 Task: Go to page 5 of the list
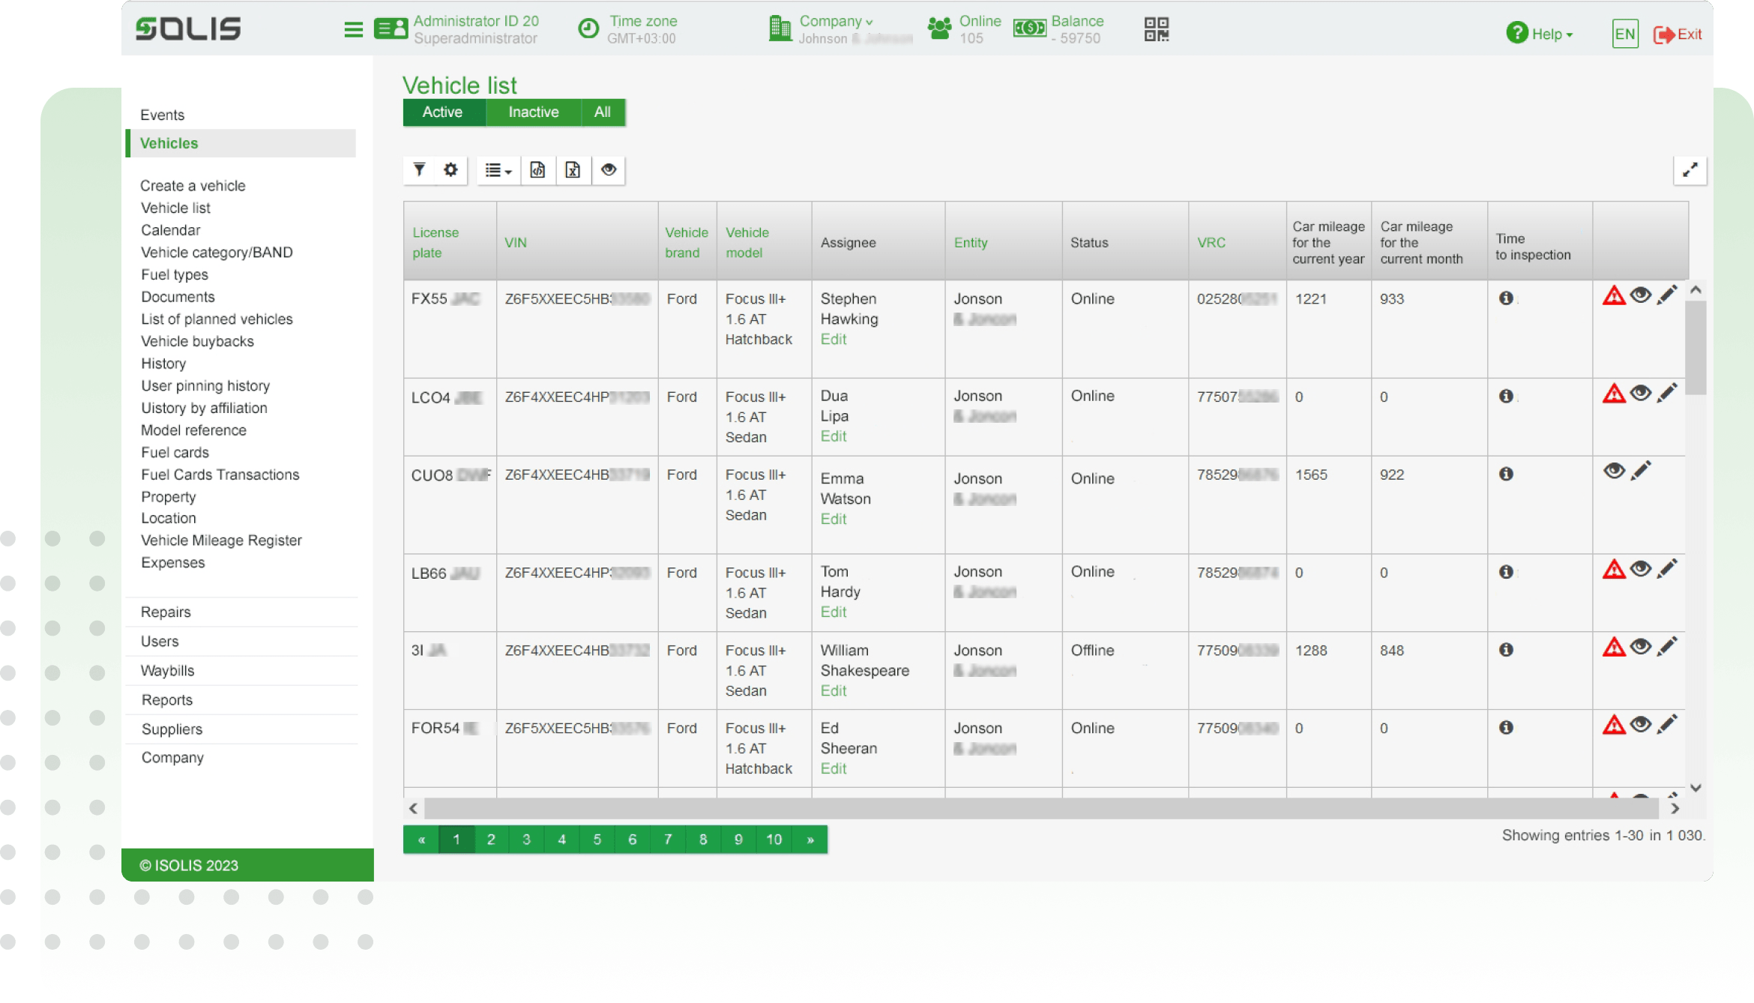(x=597, y=840)
